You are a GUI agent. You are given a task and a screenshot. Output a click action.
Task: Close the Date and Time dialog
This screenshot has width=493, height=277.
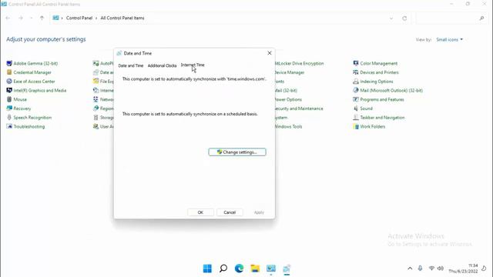point(270,53)
